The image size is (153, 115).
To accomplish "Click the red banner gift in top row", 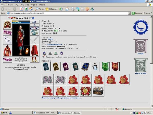I will 115,66.
